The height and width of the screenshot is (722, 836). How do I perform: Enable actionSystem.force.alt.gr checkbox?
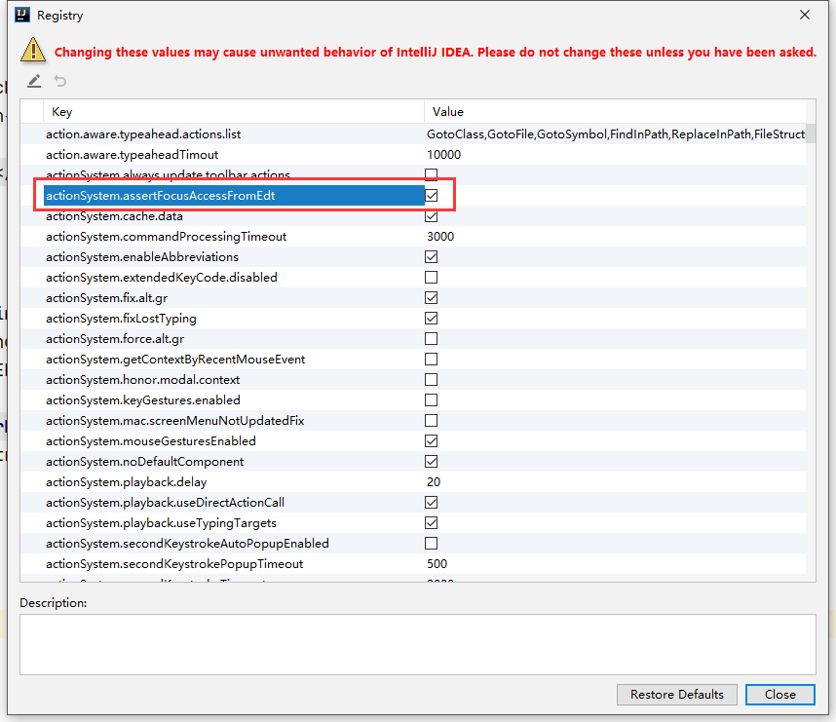(432, 339)
